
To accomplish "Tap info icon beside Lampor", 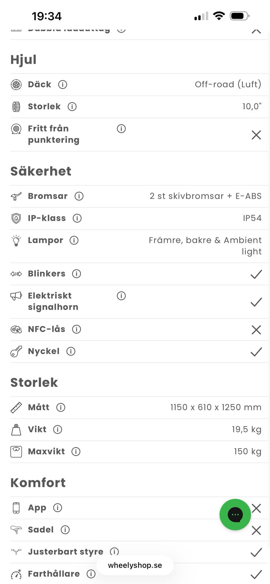I will tap(74, 240).
